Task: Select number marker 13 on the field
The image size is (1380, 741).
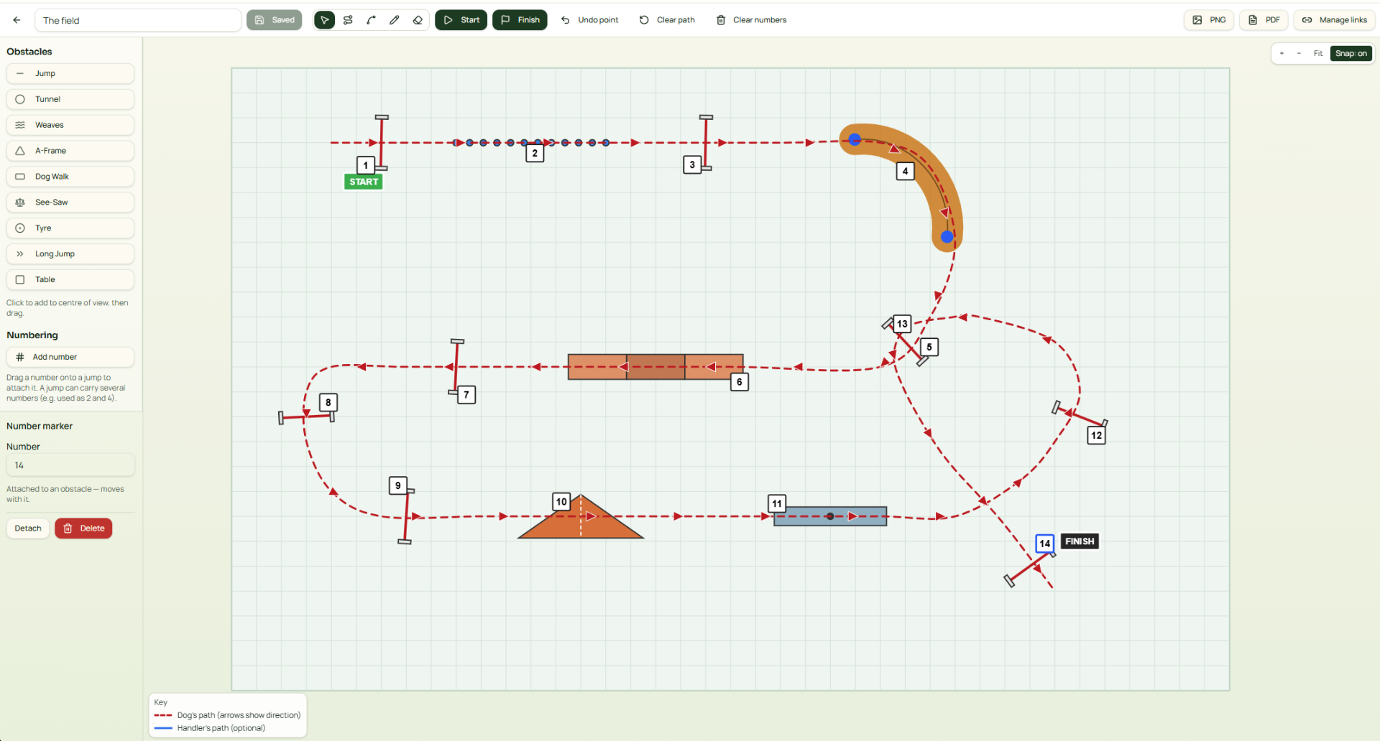Action: point(902,324)
